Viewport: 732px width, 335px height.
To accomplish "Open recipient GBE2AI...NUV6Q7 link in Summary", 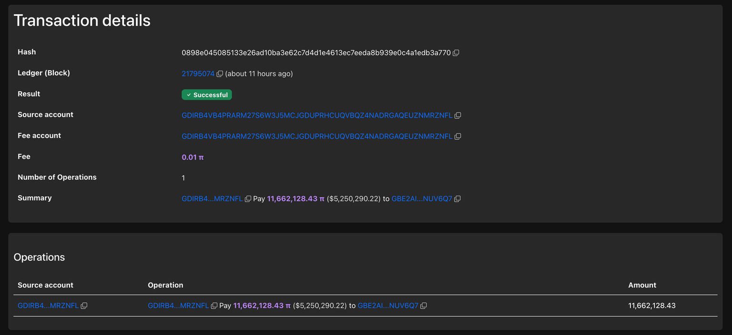I will [422, 199].
